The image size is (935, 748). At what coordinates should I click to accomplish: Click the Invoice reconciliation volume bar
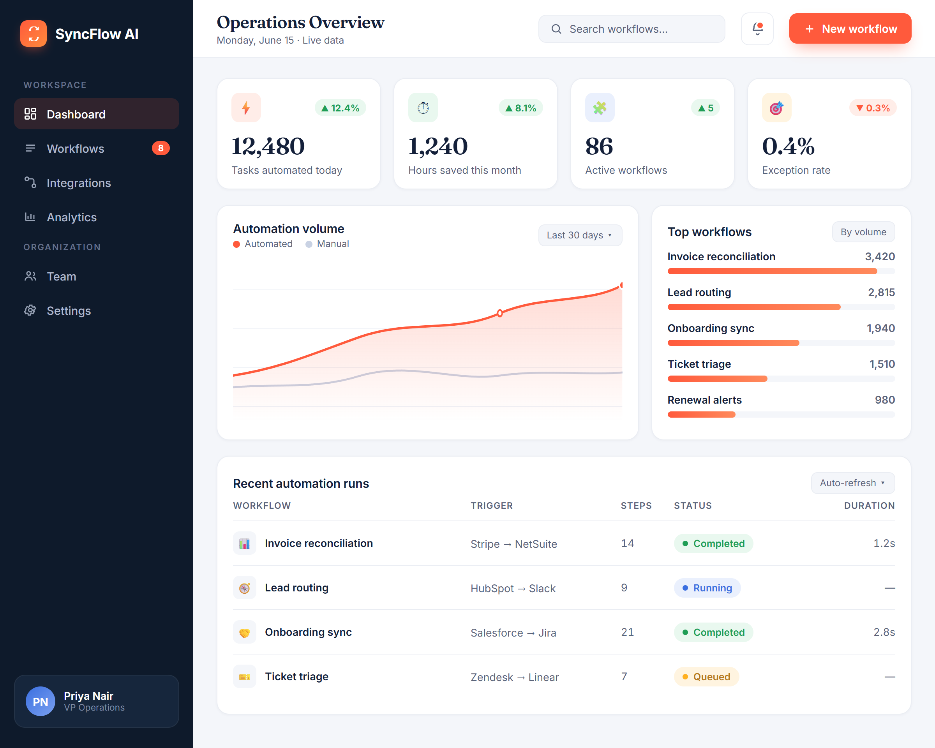click(x=781, y=272)
